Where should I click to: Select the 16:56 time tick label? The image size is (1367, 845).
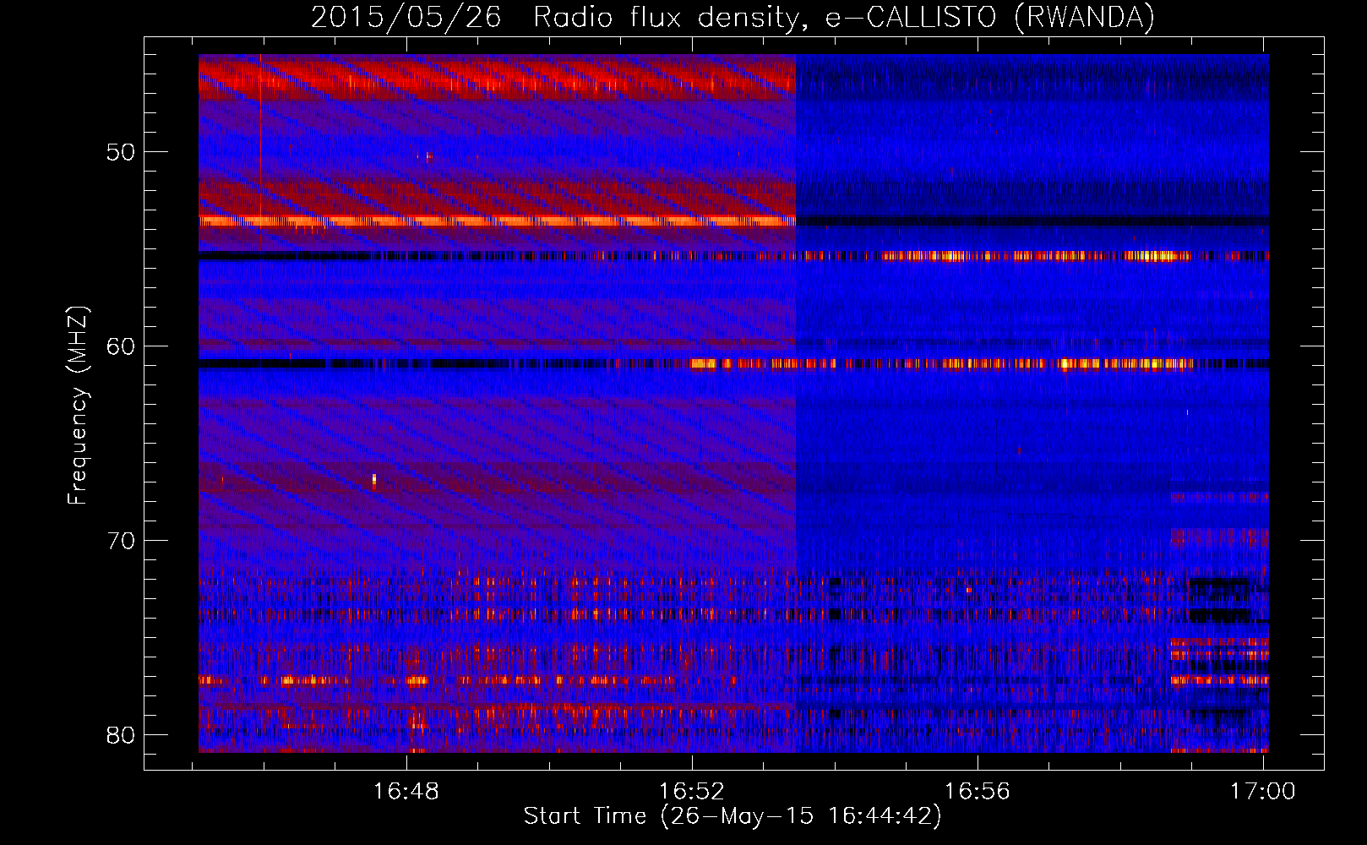[x=978, y=792]
